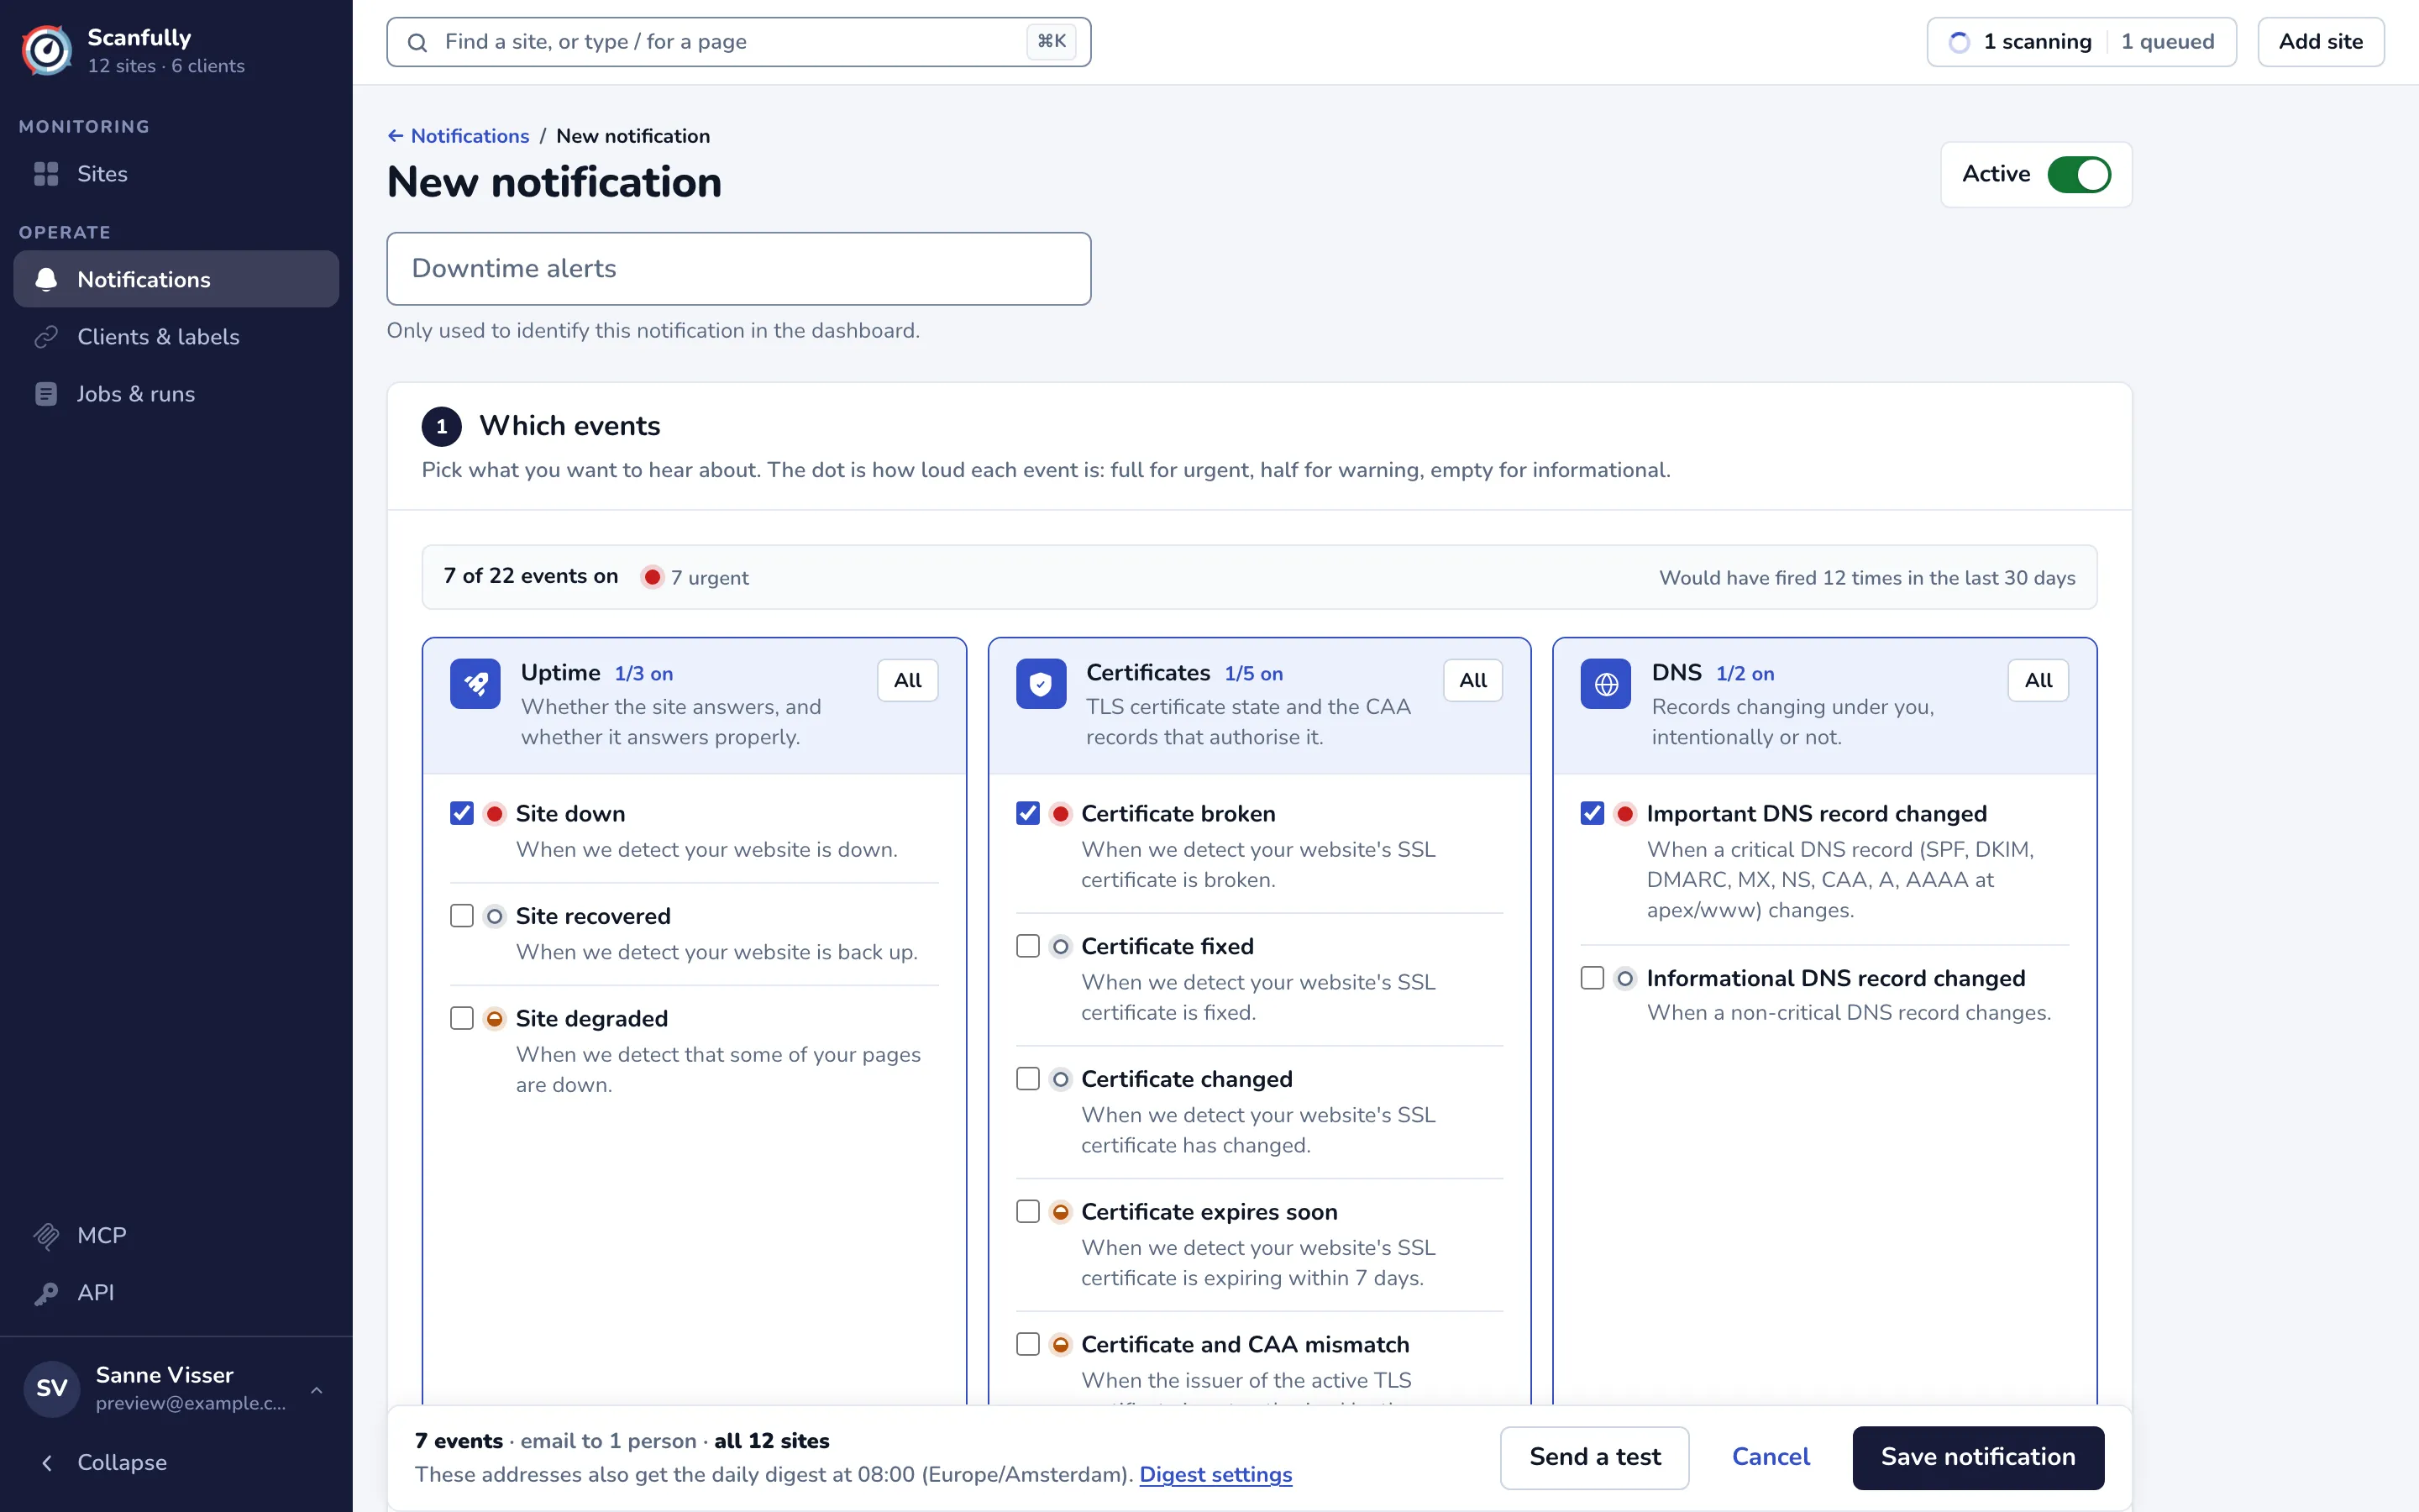
Task: Check the Certificate expires soon checkbox
Action: pos(1027,1212)
